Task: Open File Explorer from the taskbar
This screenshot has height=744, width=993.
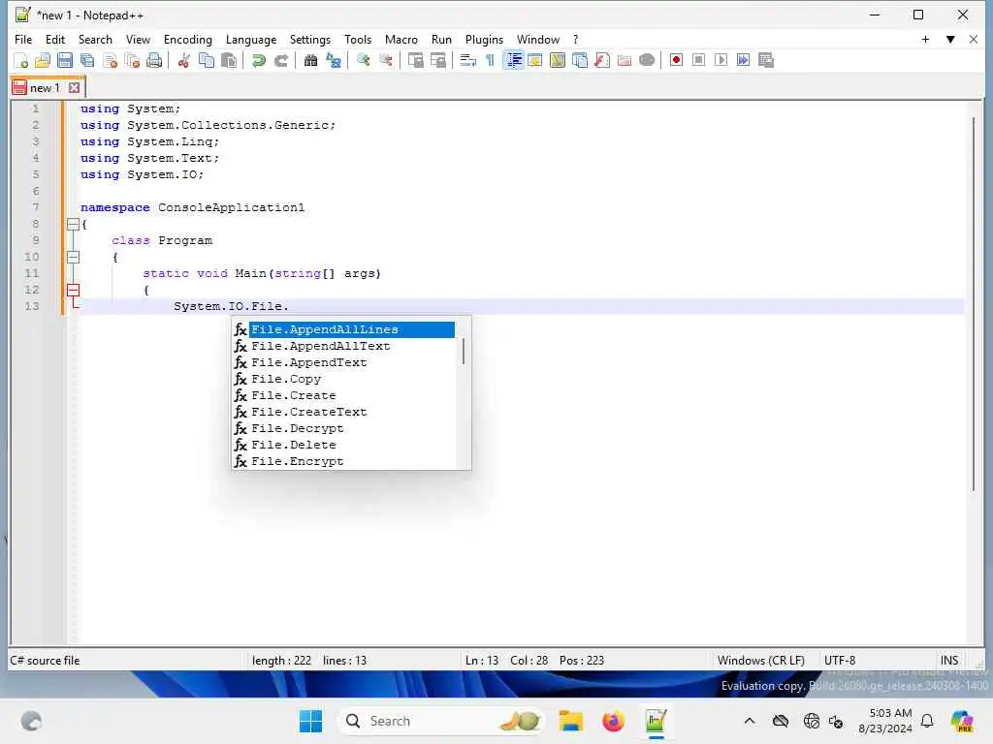Action: (570, 721)
